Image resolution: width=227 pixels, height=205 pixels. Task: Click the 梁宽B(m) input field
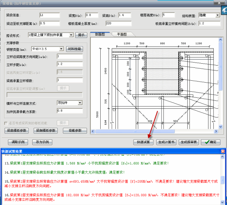click(x=92, y=15)
